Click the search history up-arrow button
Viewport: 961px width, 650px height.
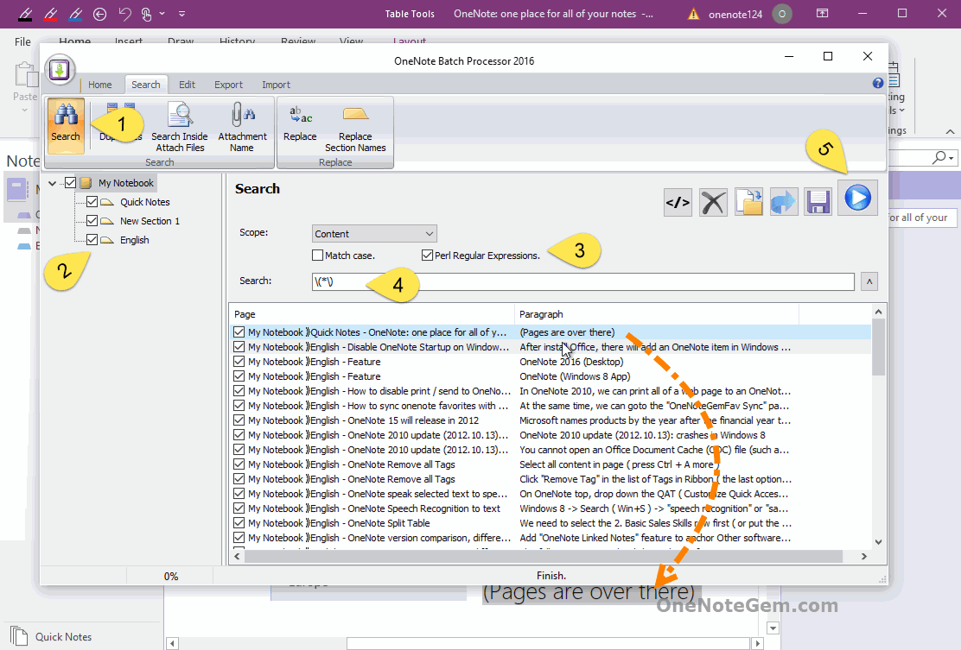click(x=869, y=281)
